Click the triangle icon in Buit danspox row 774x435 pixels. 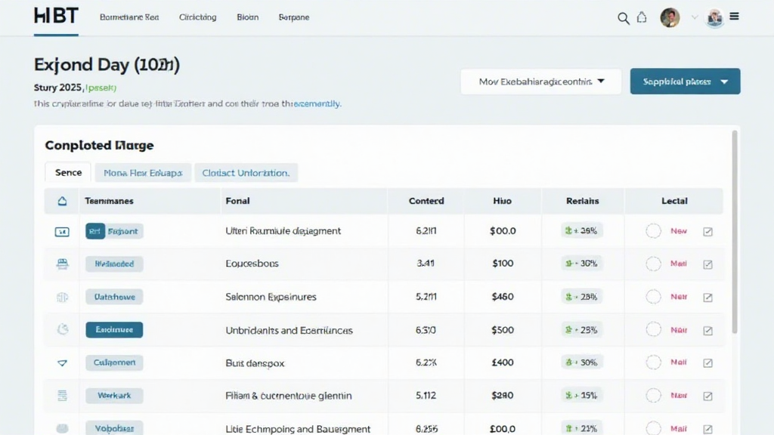tap(62, 363)
